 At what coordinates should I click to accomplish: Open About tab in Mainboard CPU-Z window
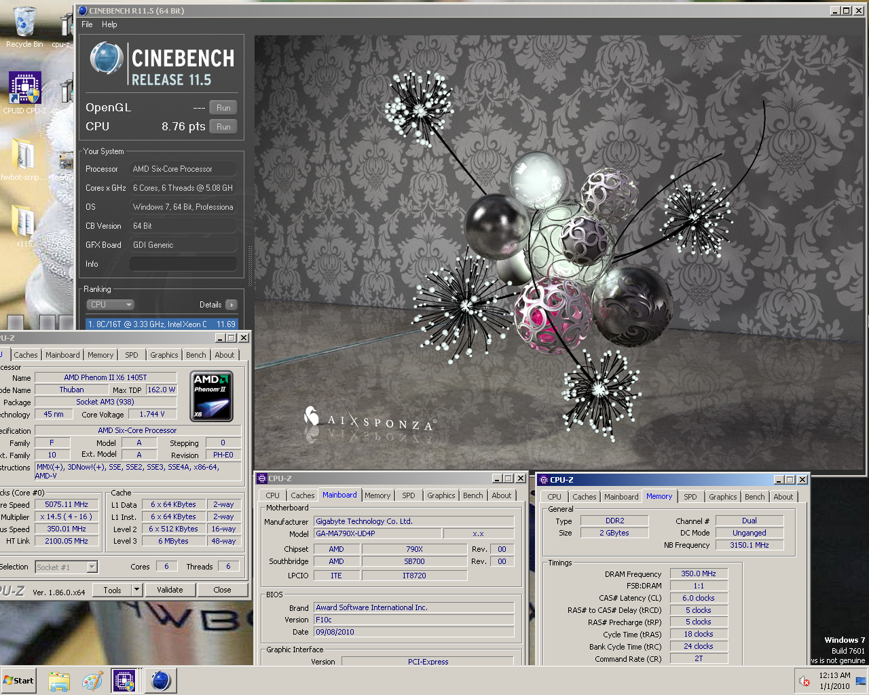(x=502, y=495)
